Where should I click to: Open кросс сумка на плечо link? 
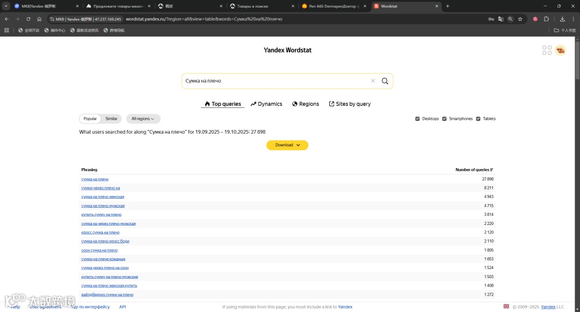click(100, 232)
